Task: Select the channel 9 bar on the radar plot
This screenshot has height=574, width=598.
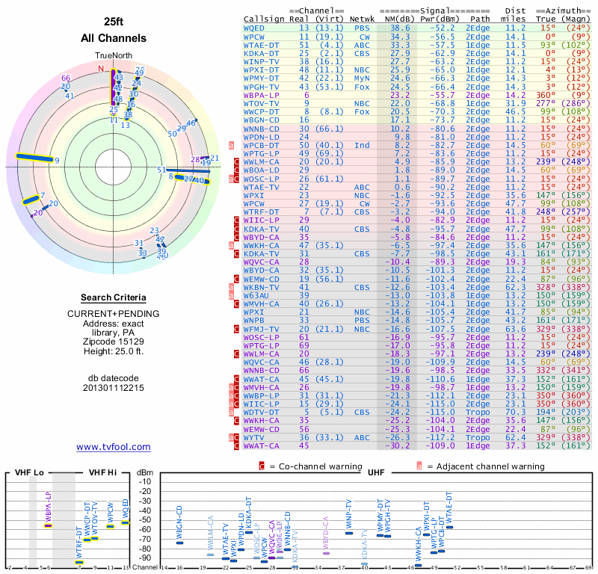Action: click(34, 158)
